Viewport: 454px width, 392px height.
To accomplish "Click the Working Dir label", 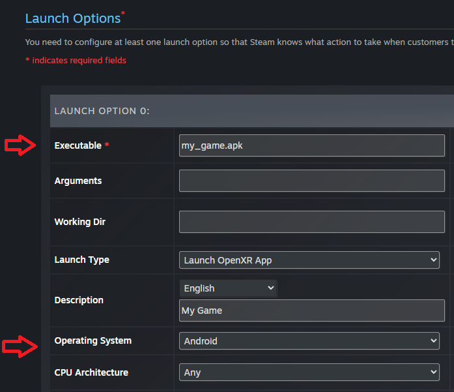I will coord(80,222).
